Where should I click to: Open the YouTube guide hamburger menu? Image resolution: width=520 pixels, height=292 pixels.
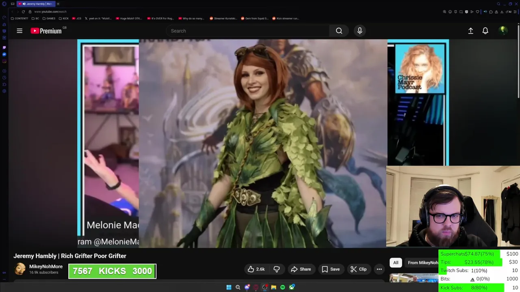pos(19,31)
